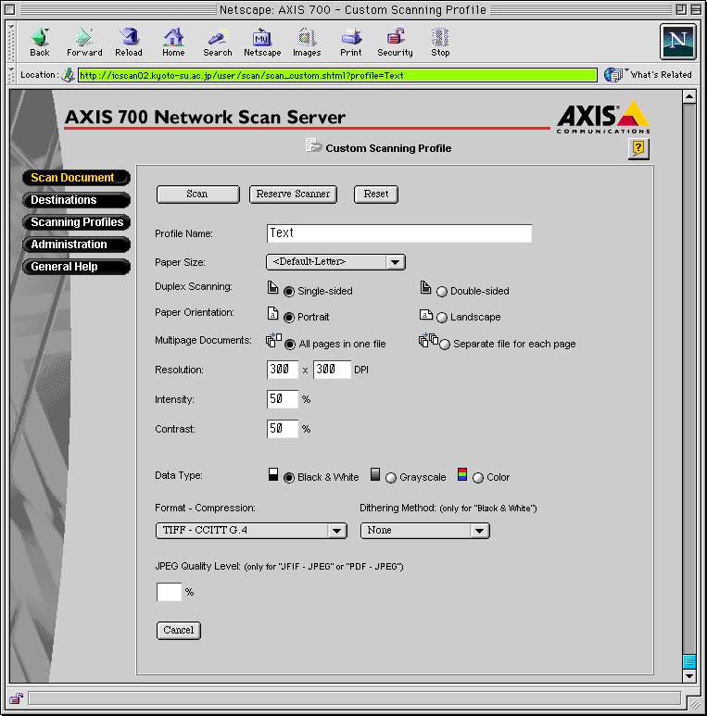Click the Intensity percentage field
Viewport: 707px width, 716px height.
click(x=283, y=399)
